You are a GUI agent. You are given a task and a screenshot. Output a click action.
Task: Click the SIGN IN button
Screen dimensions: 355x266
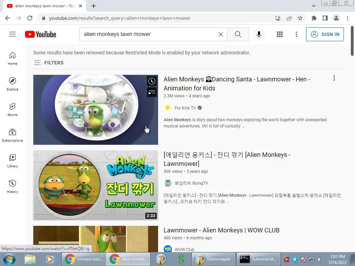tap(324, 34)
